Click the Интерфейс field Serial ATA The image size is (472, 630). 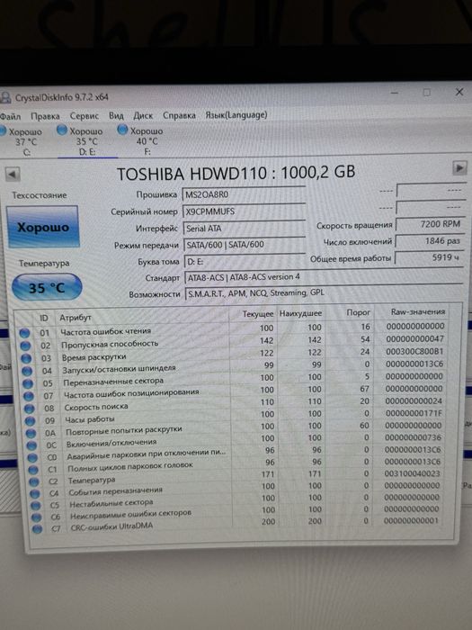click(244, 229)
